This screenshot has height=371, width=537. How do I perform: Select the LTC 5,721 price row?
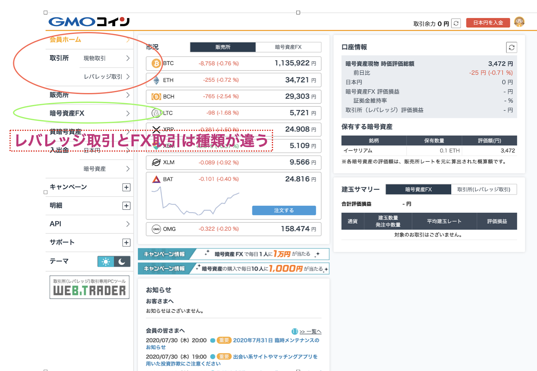(x=234, y=113)
